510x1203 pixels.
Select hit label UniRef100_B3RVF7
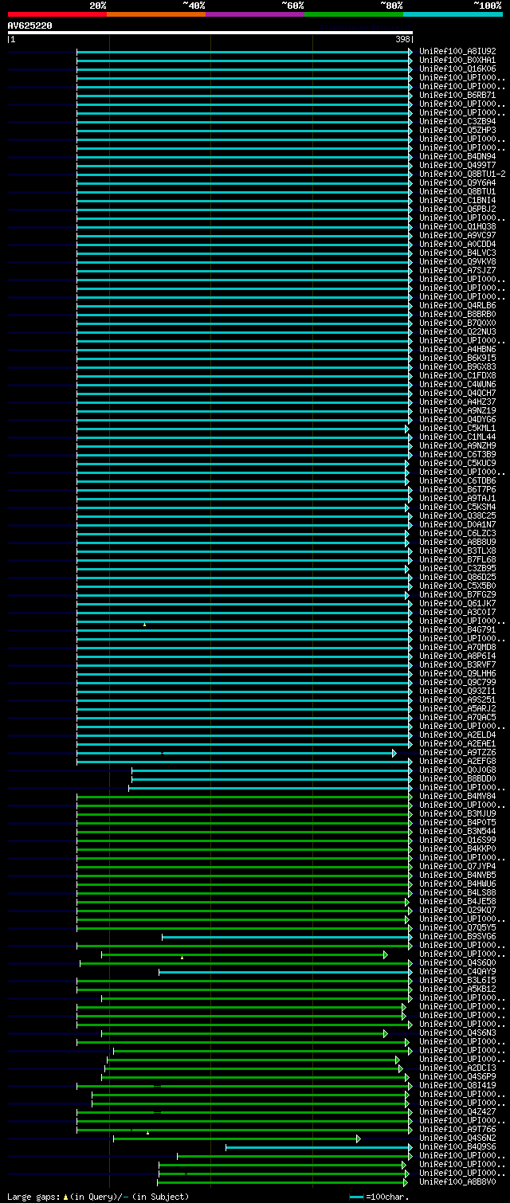[457, 665]
